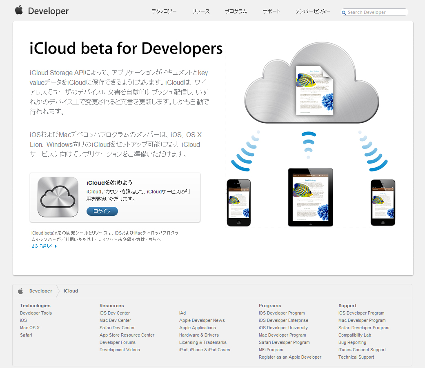
Task: Open the Mac OS X link
Action: 30,328
